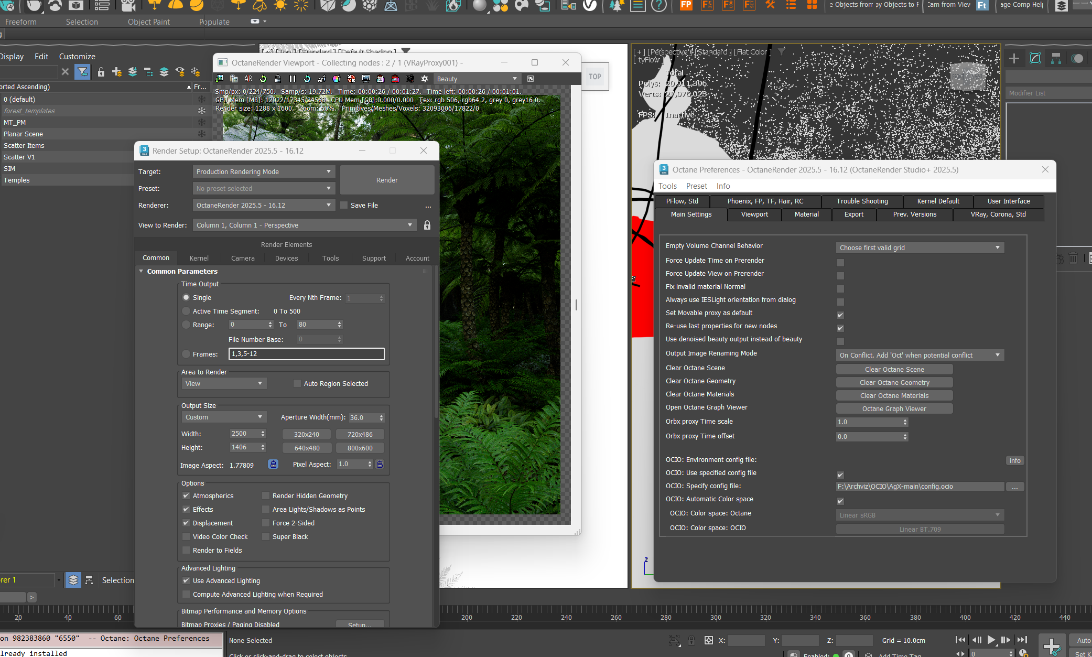1092x657 pixels.
Task: Click the AF autofocus picker icon
Action: pos(322,79)
